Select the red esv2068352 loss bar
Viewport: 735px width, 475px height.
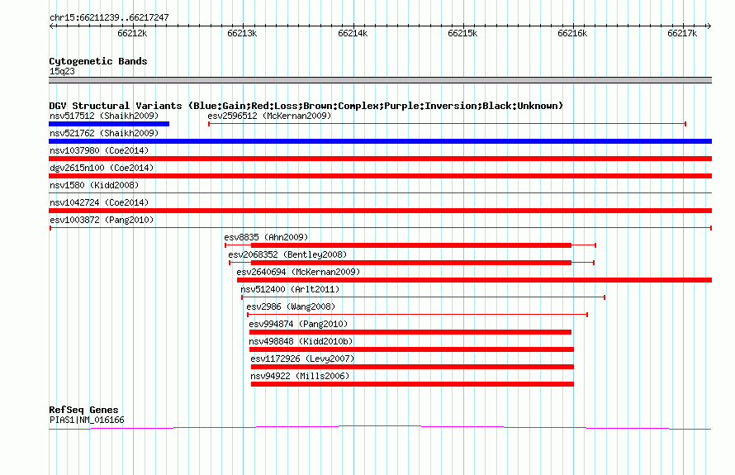[411, 263]
